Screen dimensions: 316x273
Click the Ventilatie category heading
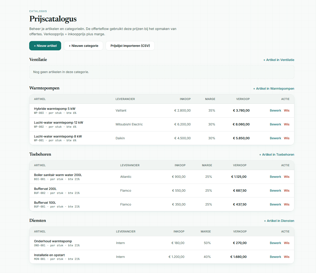pyautogui.click(x=38, y=60)
